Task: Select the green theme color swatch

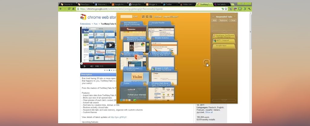Action: click(x=135, y=100)
